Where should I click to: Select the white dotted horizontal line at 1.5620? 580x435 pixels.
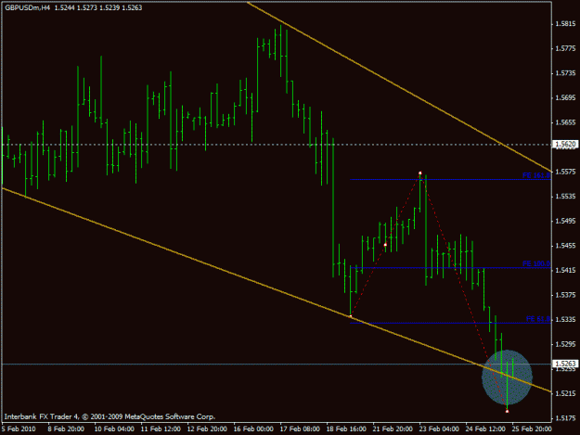(276, 145)
